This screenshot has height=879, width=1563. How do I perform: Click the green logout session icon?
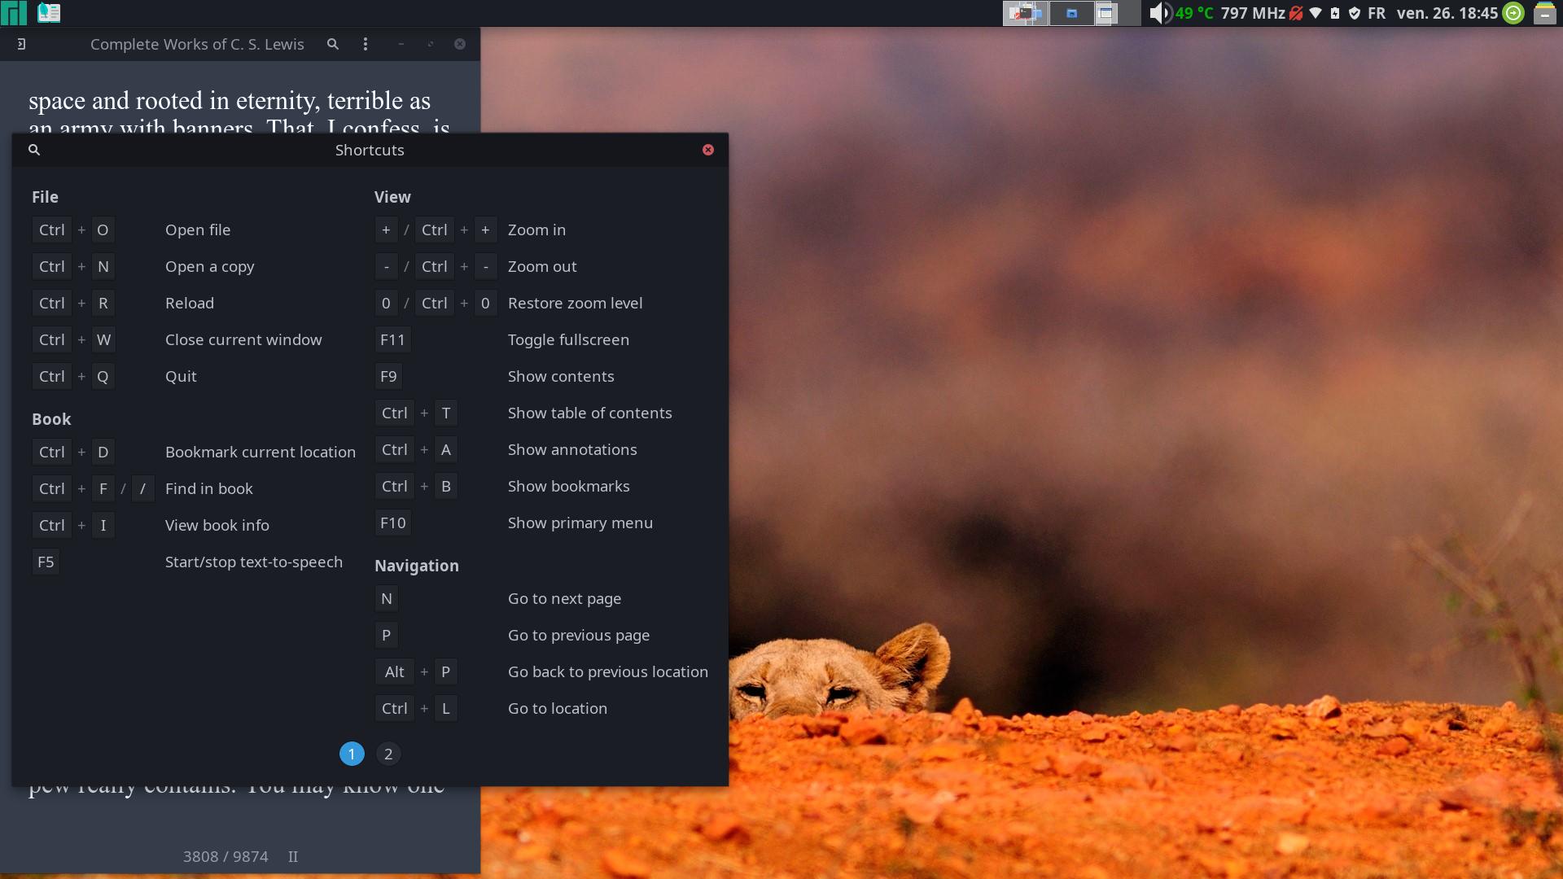[1513, 13]
